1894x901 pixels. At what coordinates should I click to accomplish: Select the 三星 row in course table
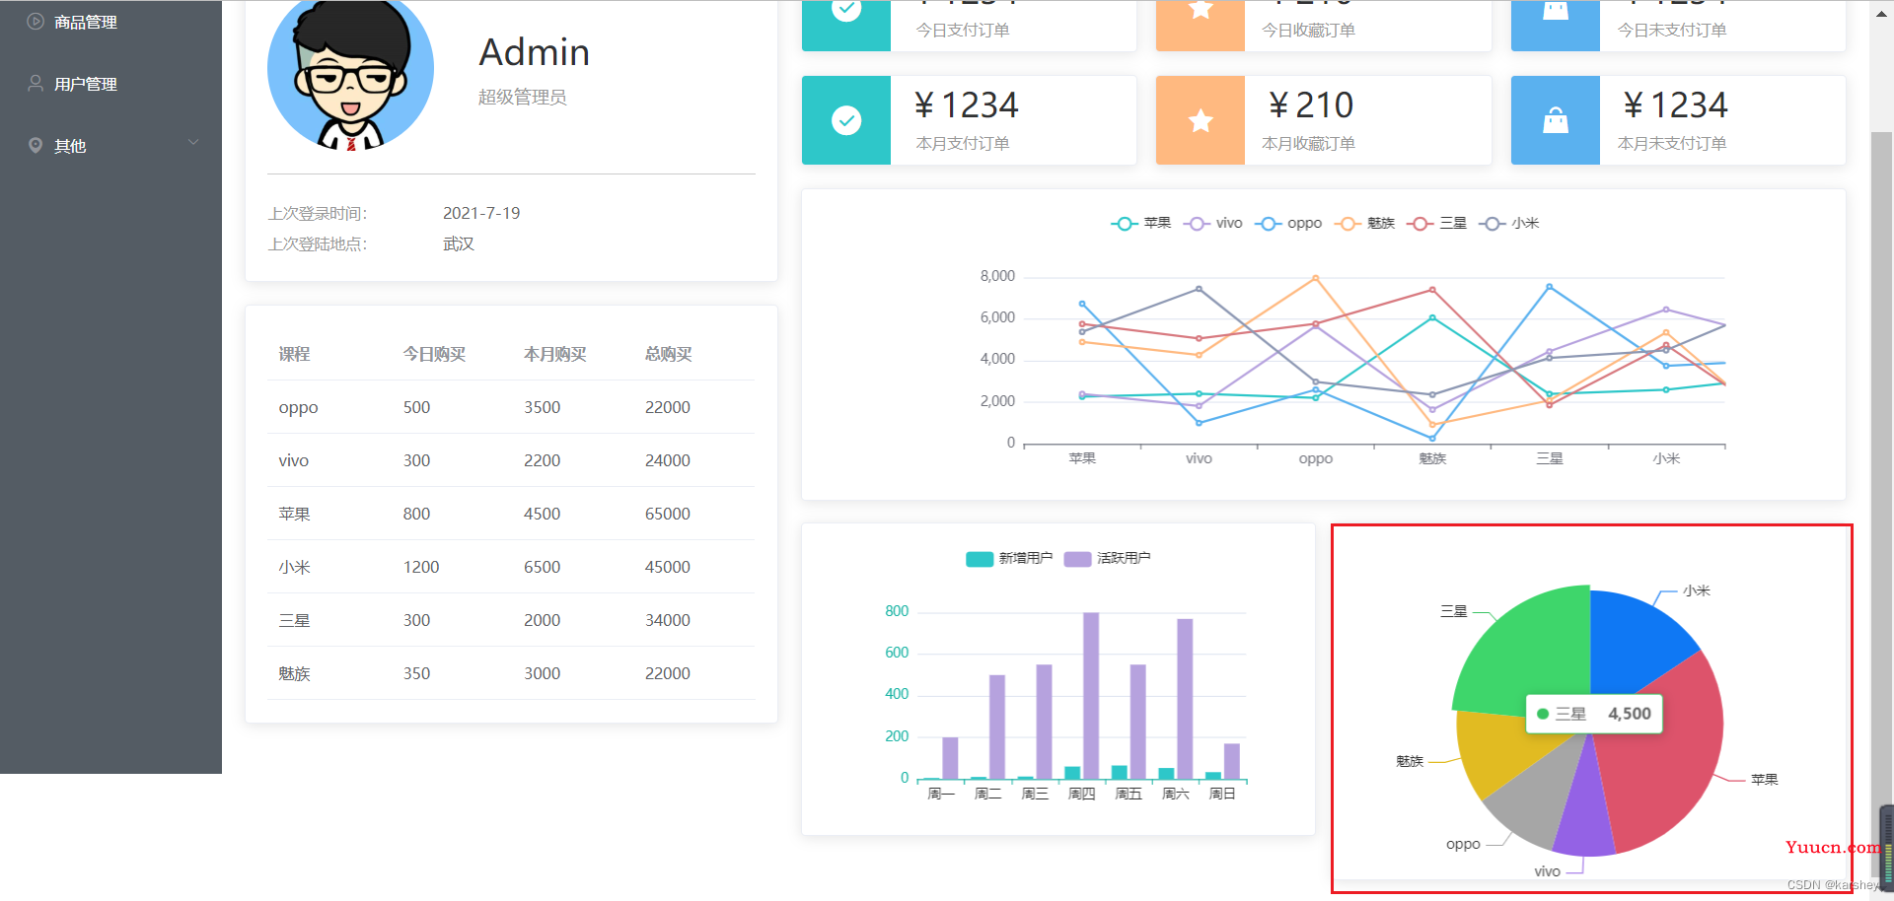511,620
